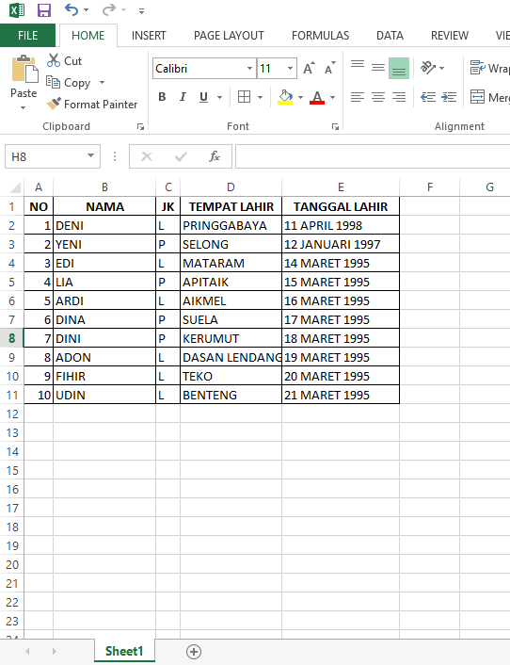
Task: Open the Font dialog launcher
Action: pos(335,126)
